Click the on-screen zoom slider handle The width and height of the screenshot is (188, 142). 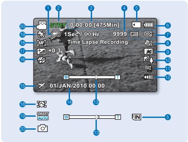pos(96,77)
